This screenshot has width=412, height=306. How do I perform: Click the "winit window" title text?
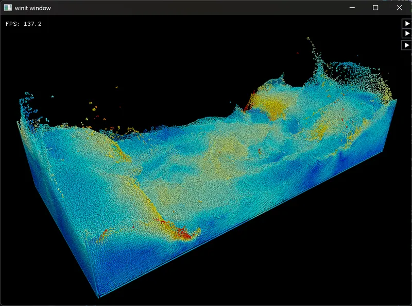[x=32, y=8]
